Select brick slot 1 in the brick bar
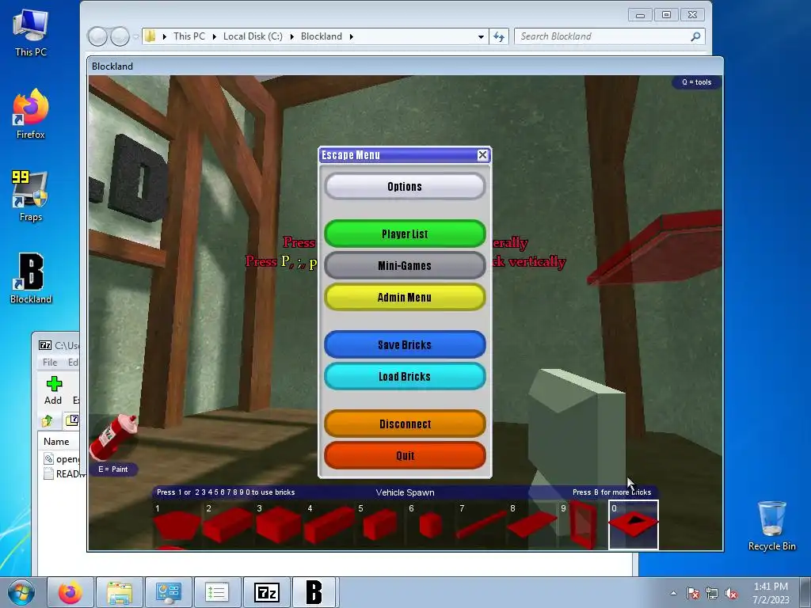The image size is (811, 608). tap(177, 526)
